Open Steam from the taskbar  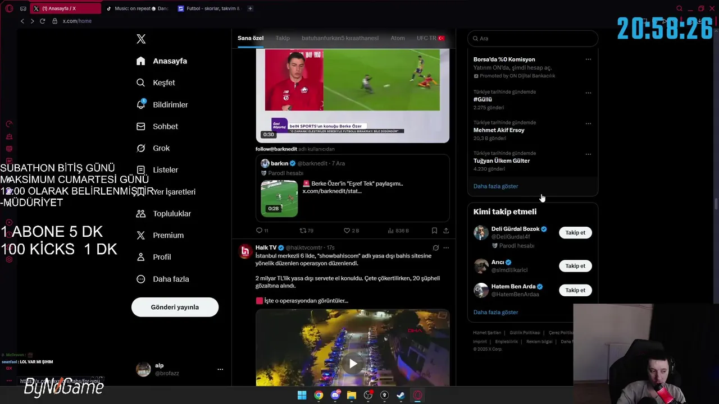coord(401,395)
